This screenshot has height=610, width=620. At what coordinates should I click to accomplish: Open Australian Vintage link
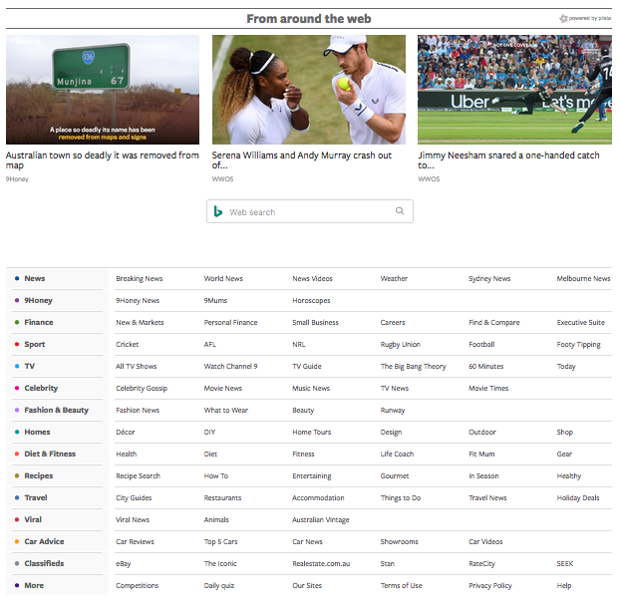coord(321,520)
